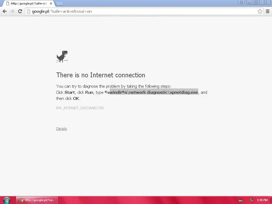Click the ERR_INTERNET_DISCONNECTED error code
The width and height of the screenshot is (272, 204).
tap(80, 108)
